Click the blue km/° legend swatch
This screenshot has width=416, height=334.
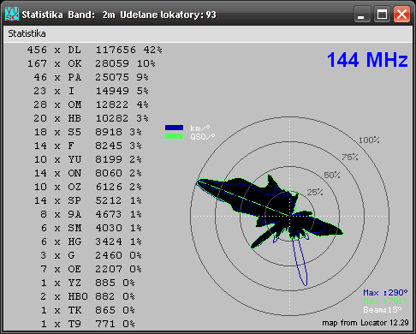click(x=174, y=128)
